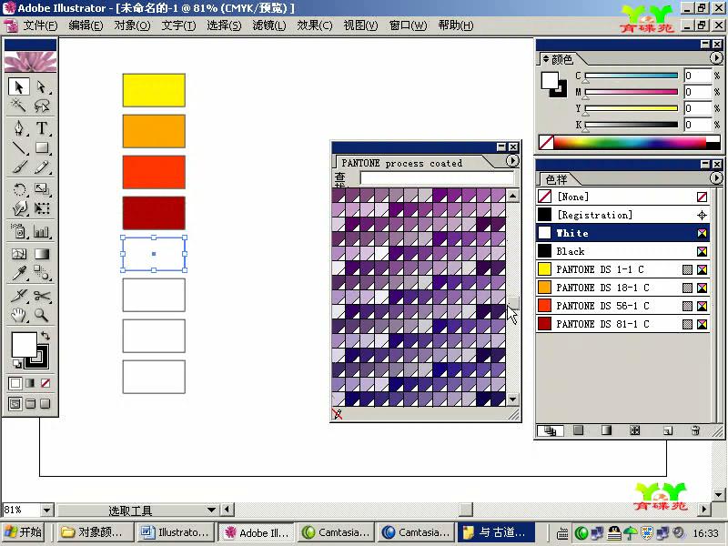Open the 对象(O) menu
Screen dimensions: 728x546
click(x=132, y=25)
